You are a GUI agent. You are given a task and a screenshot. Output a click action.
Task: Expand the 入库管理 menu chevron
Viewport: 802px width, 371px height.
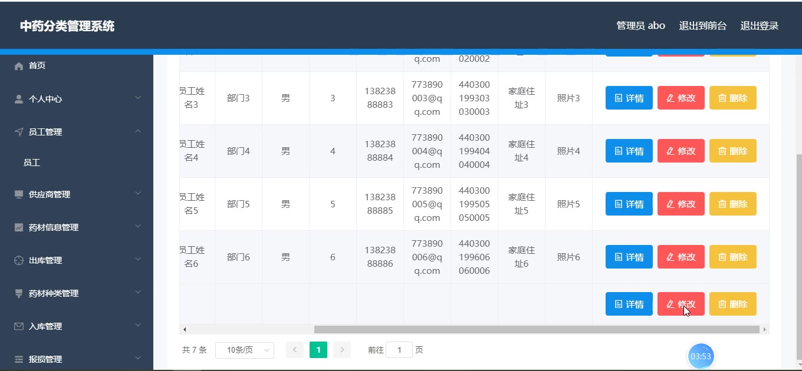pyautogui.click(x=138, y=325)
